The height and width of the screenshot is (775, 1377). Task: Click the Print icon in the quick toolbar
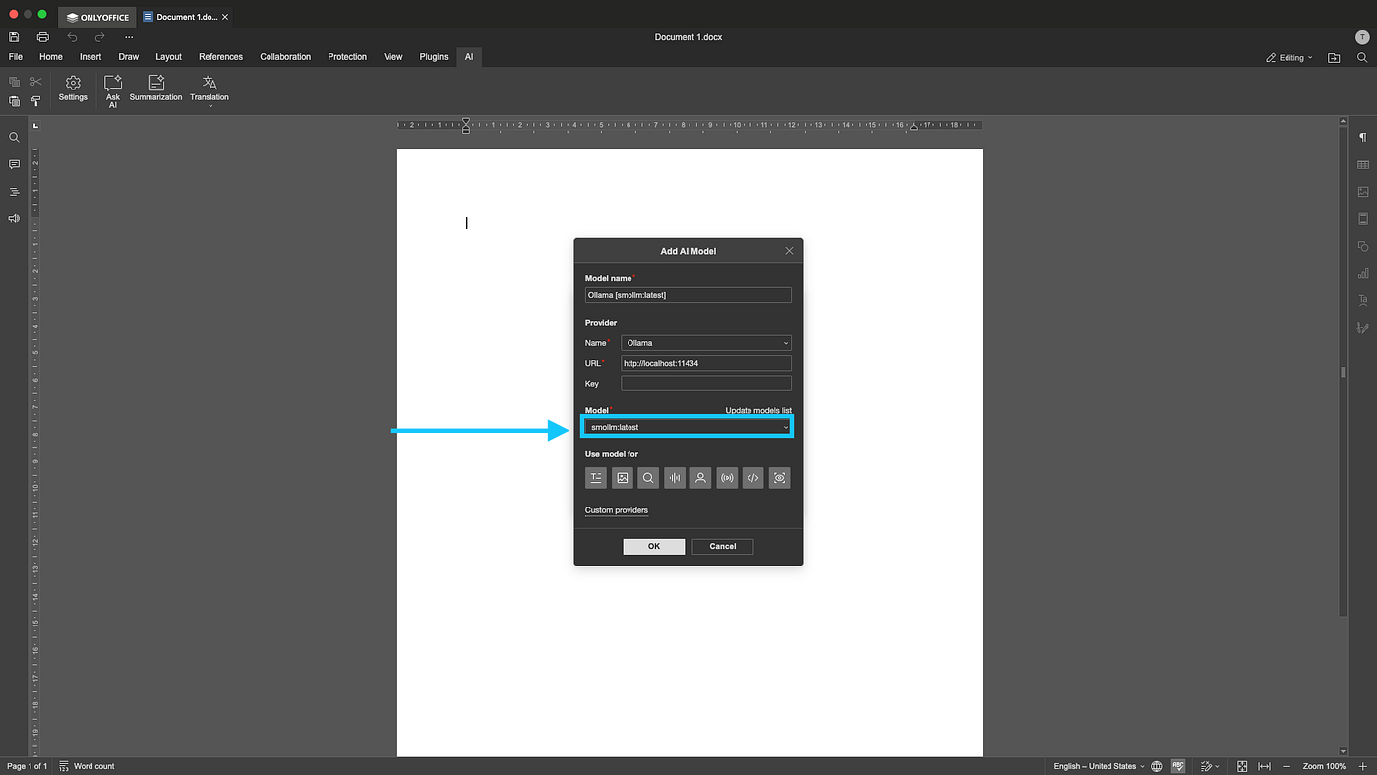pos(42,37)
